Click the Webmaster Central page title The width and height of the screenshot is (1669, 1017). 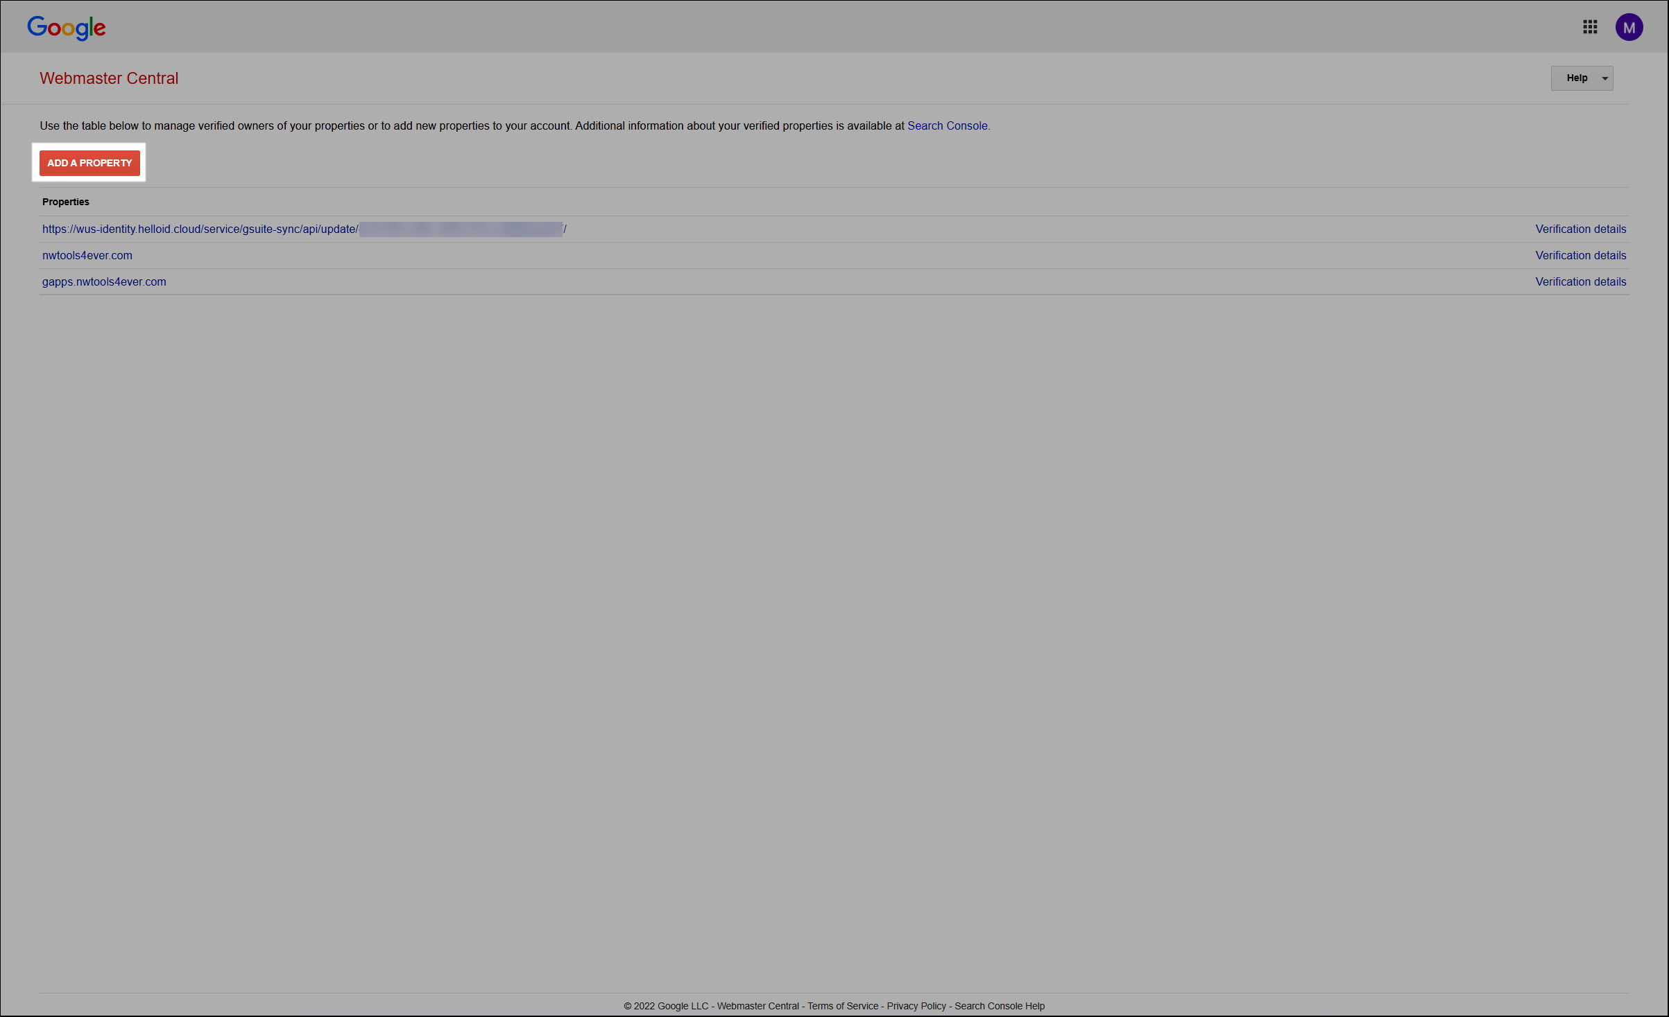109,78
